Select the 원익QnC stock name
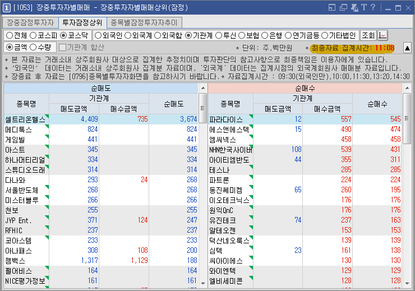 [x=221, y=210]
